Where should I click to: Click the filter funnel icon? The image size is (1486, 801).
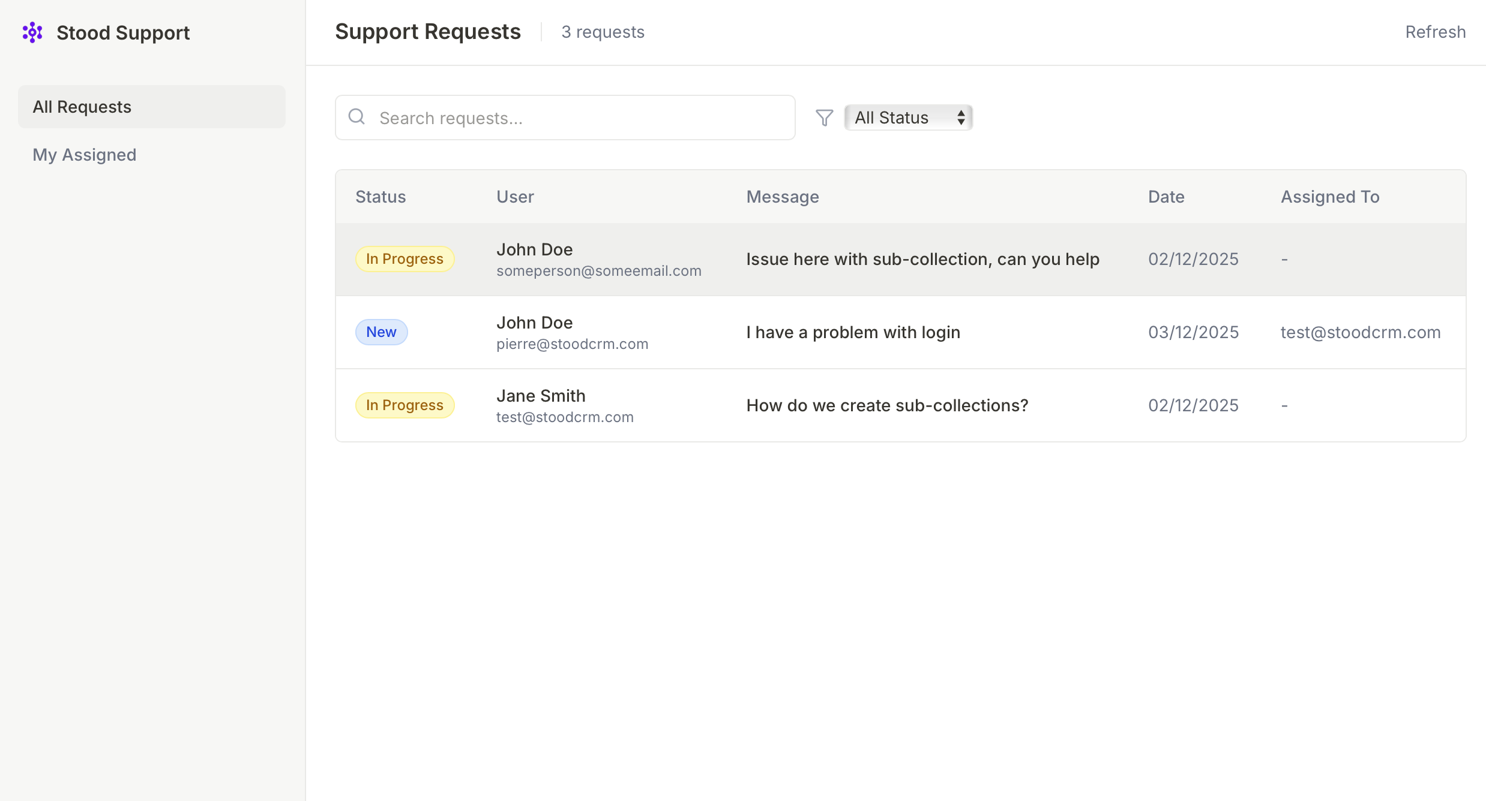(824, 118)
